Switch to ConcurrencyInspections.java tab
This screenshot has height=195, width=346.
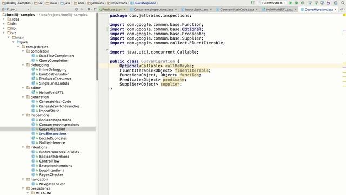point(153,10)
